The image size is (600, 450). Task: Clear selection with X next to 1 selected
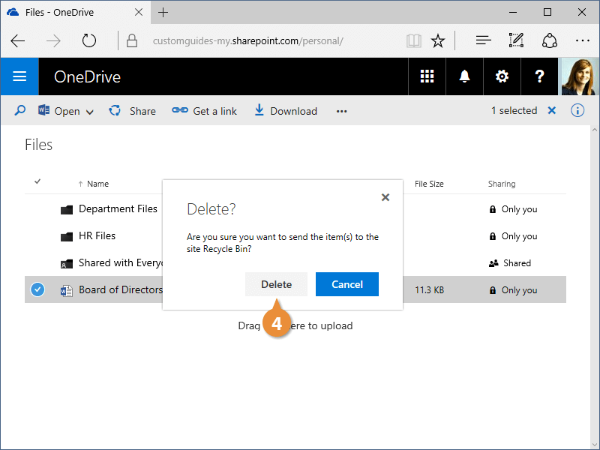click(552, 111)
